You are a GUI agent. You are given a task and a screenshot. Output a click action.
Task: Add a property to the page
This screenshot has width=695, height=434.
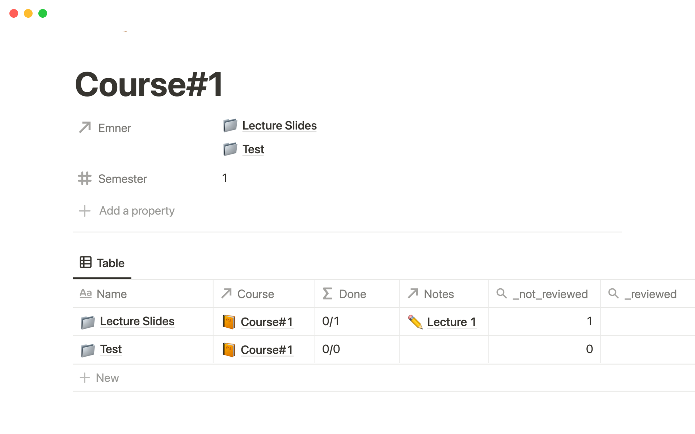pos(136,210)
